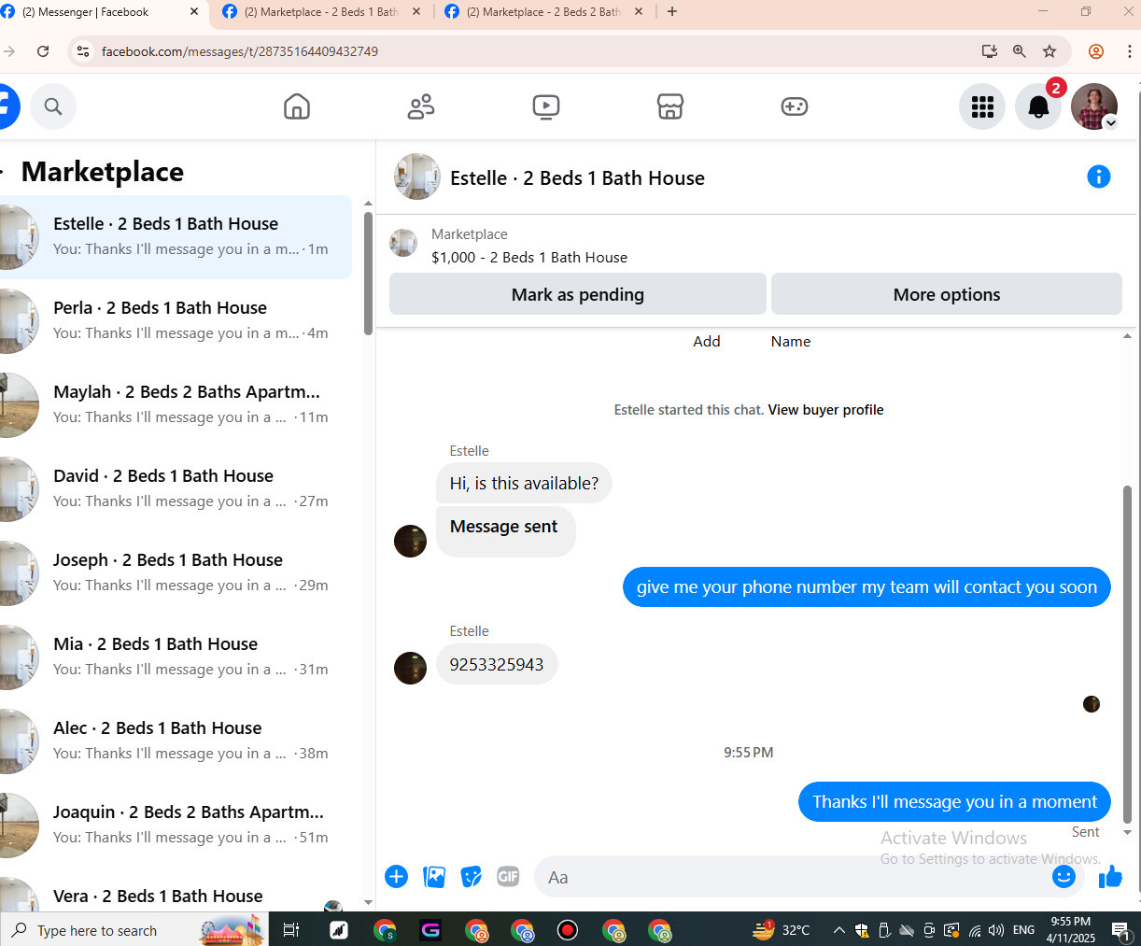Click More options button
This screenshot has height=946, width=1141.
947,294
